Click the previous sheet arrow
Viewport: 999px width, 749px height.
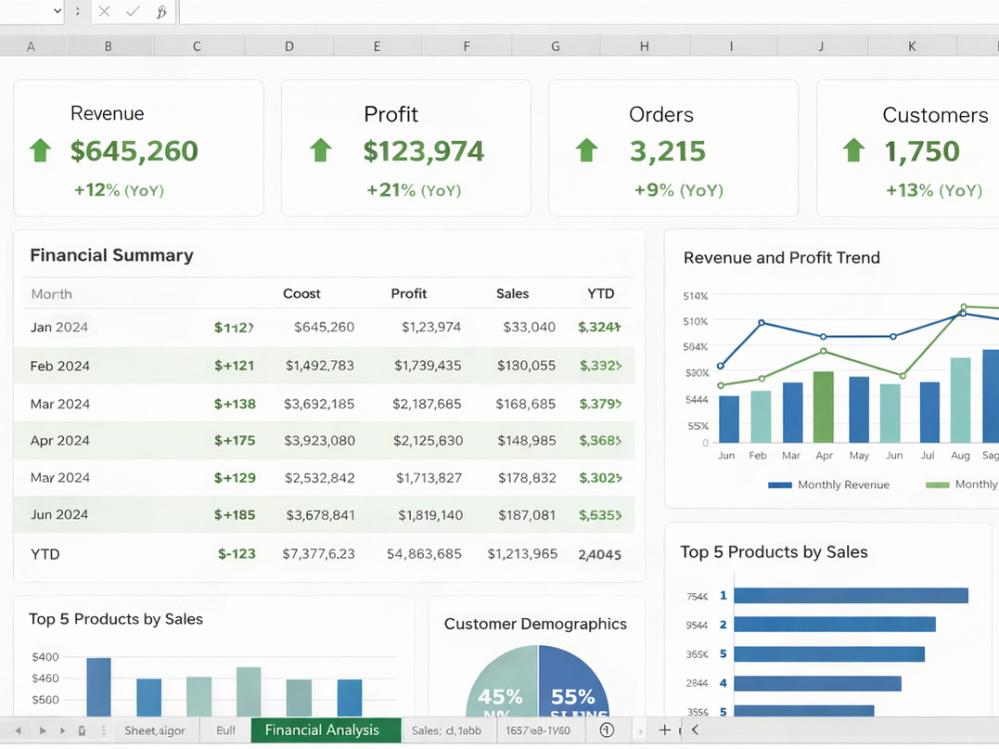coord(18,731)
